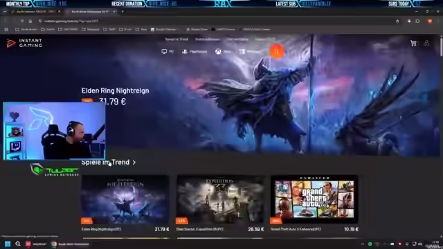The height and width of the screenshot is (249, 443).
Task: Open Elden Ring Nightreign banner title
Action: click(x=116, y=91)
